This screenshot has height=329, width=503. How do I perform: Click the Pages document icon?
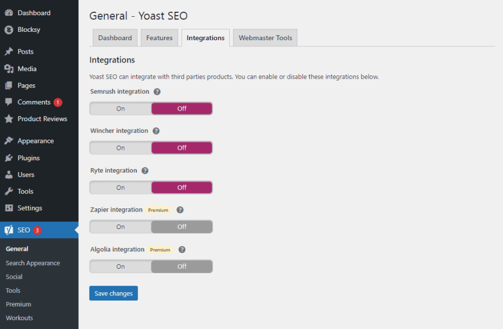pyautogui.click(x=8, y=85)
